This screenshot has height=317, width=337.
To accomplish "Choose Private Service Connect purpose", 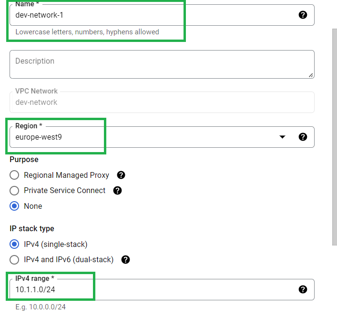I will point(14,190).
